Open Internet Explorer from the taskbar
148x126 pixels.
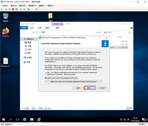[x=25, y=119]
